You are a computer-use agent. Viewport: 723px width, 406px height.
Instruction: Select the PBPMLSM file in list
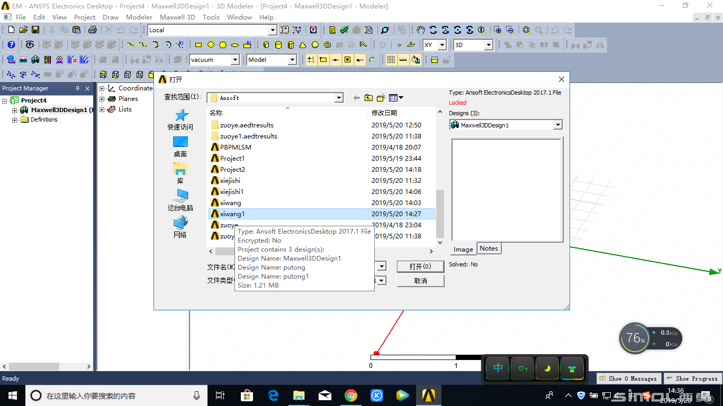[x=236, y=147]
